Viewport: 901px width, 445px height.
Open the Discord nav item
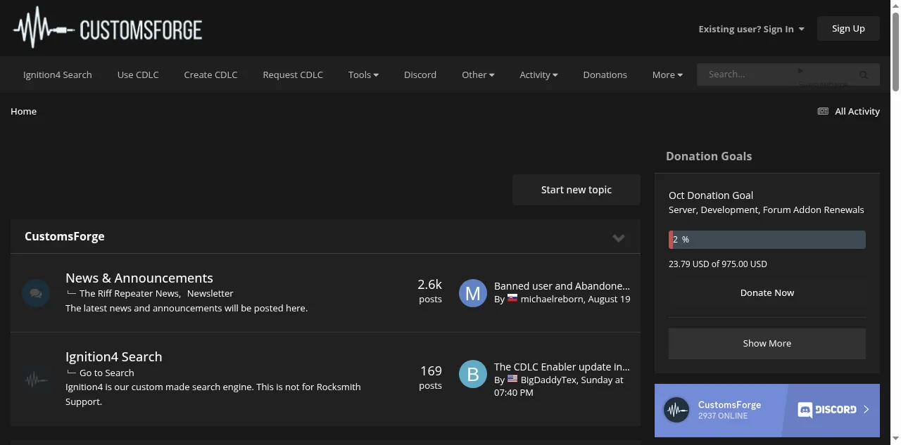tap(420, 75)
